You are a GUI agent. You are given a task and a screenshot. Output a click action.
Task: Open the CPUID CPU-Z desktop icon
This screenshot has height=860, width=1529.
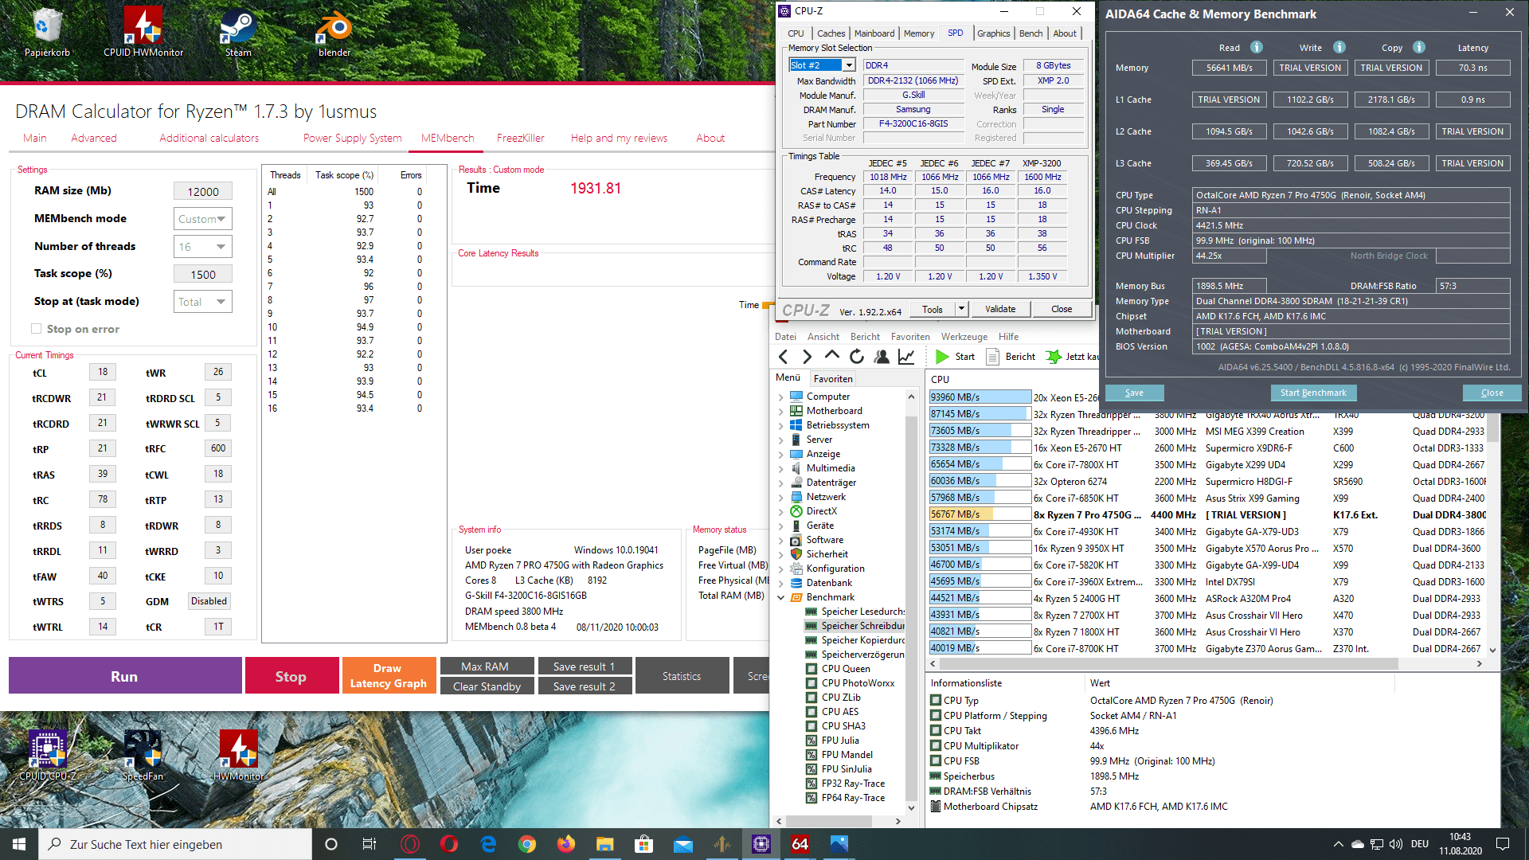coord(48,755)
